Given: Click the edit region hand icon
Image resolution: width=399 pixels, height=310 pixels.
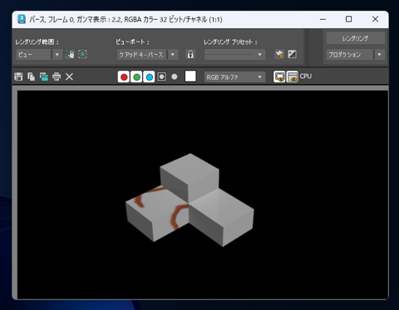Looking at the screenshot, I should (70, 54).
